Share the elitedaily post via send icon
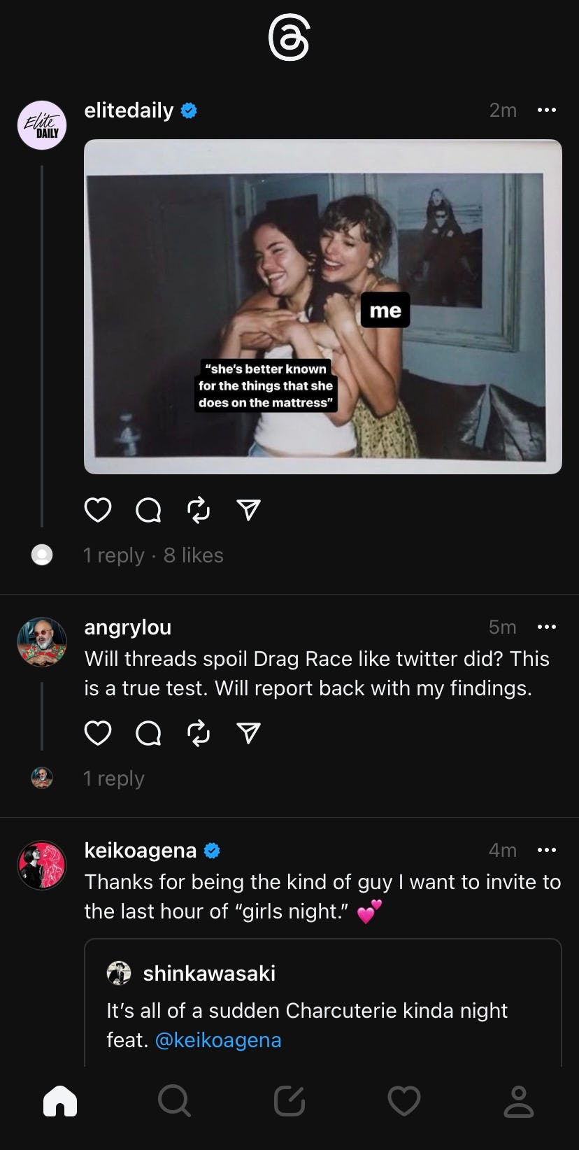 [x=249, y=510]
